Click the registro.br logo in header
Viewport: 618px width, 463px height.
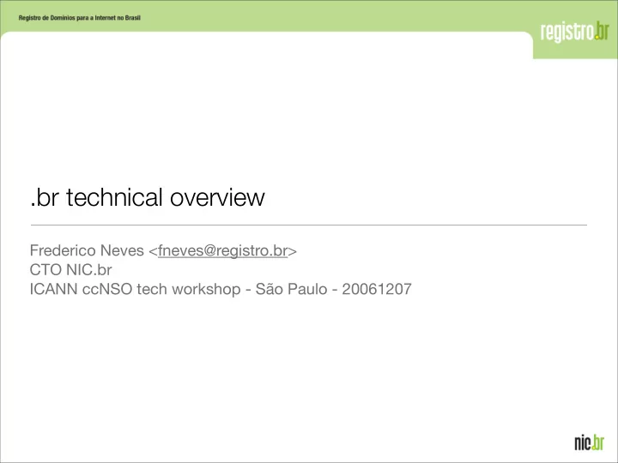click(x=574, y=32)
